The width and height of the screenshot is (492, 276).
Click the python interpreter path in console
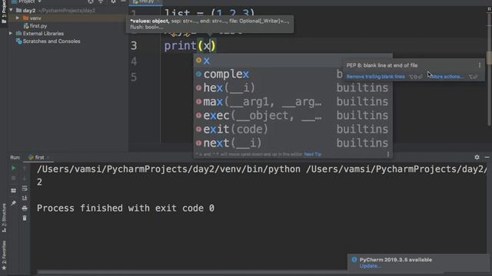[168, 169]
